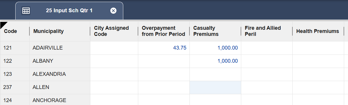Image resolution: width=348 pixels, height=105 pixels.
Task: Select ALBANY's 1,000.00 Casualty Premiums cell
Action: [215, 61]
